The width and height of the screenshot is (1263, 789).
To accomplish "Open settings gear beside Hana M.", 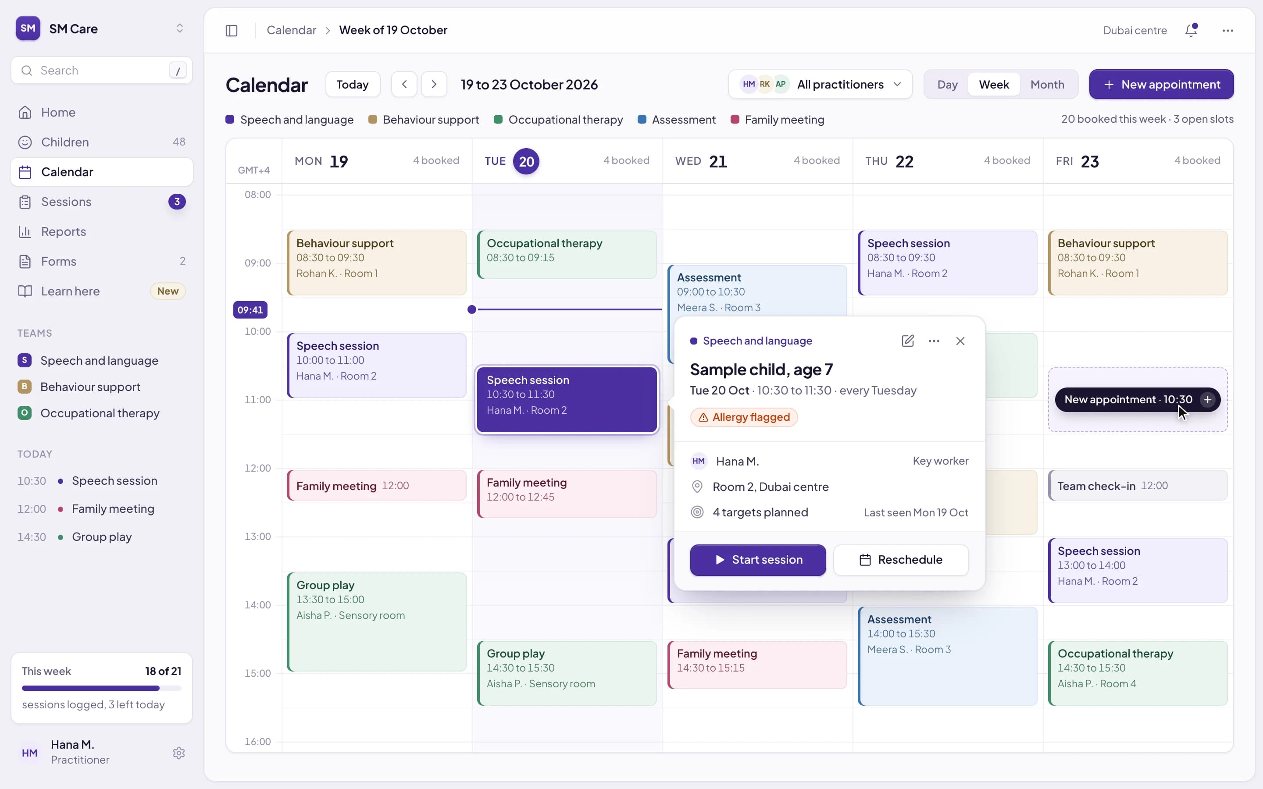I will (x=179, y=753).
